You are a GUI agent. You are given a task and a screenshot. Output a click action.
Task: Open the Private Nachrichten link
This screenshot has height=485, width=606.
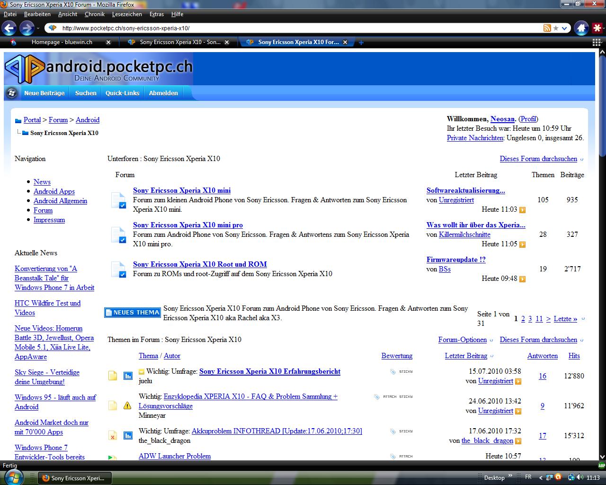475,138
